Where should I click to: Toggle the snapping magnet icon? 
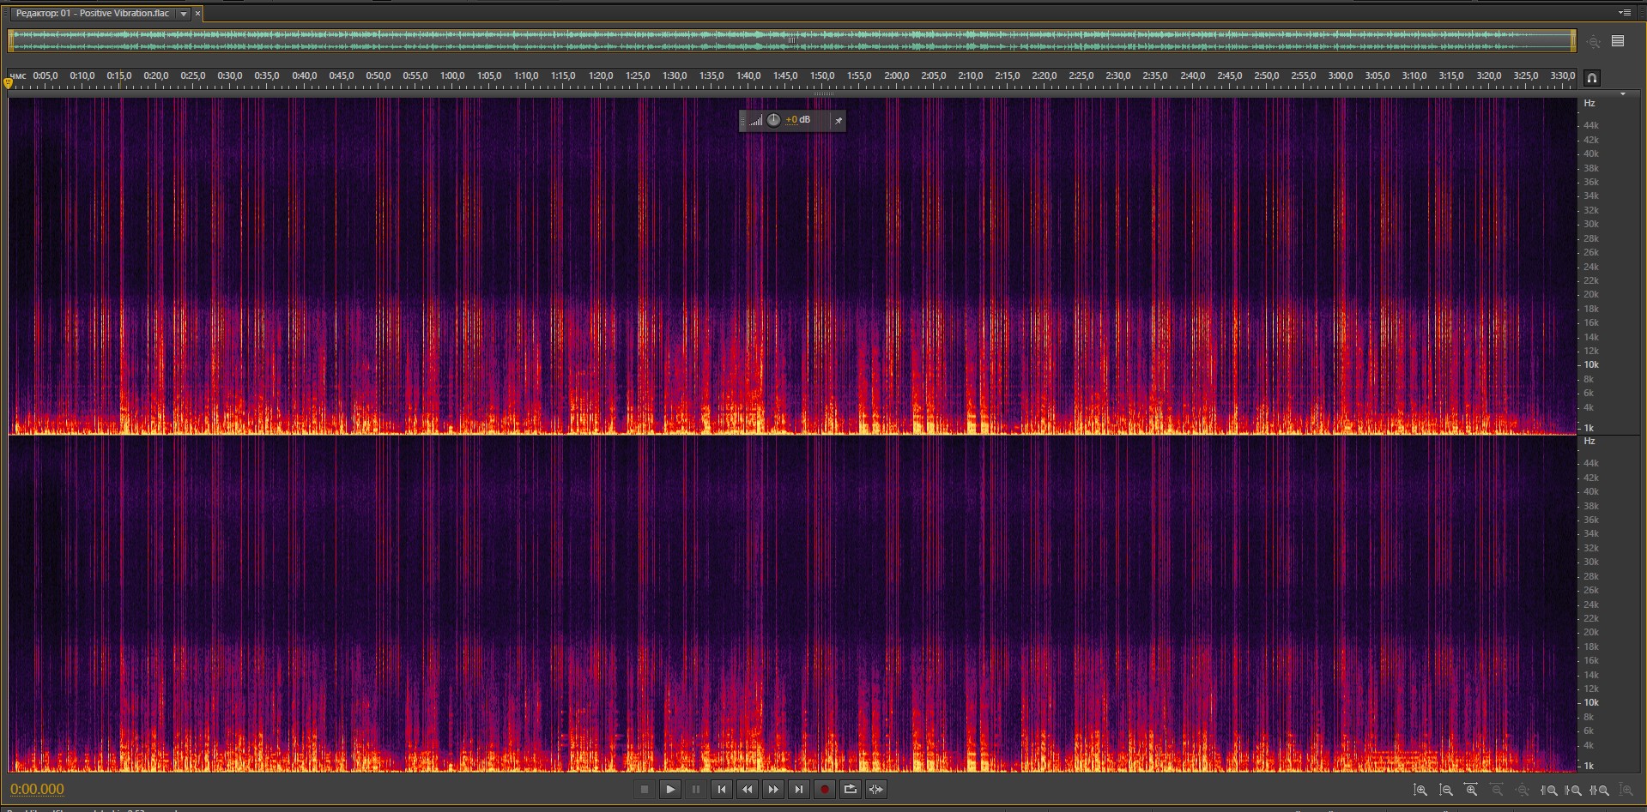1591,78
